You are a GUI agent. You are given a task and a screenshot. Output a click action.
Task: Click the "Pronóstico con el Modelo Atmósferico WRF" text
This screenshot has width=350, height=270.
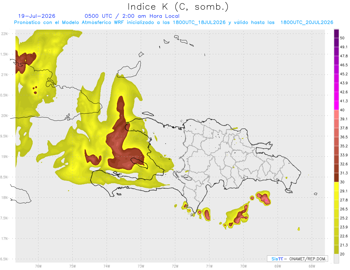coord(70,22)
